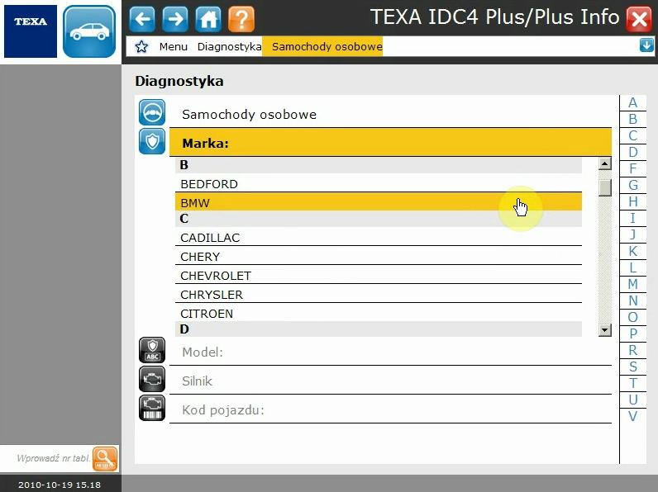
Task: Select the car vehicle type icon
Action: point(89,31)
